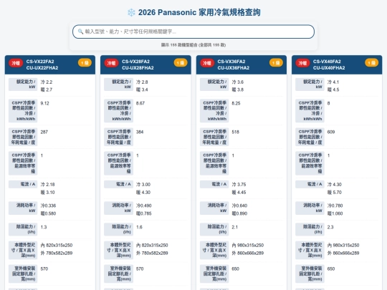Click the CSPF value 9.12

coord(44,103)
